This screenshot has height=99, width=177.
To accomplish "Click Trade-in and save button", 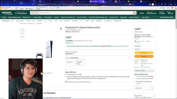I will 144,70.
